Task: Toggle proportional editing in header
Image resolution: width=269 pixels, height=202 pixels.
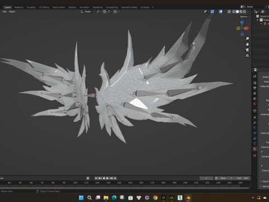Action: [115, 12]
